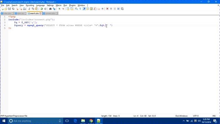Click the $query line of code
This screenshot has height=124, width=220.
[63, 25]
